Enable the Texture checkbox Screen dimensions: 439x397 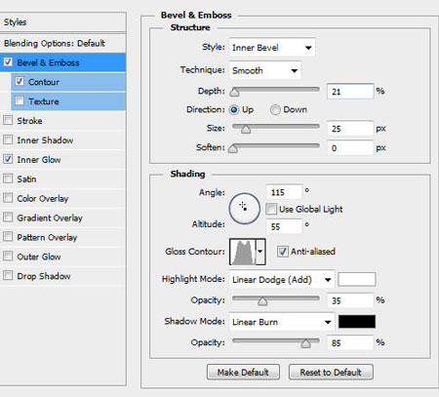(20, 100)
